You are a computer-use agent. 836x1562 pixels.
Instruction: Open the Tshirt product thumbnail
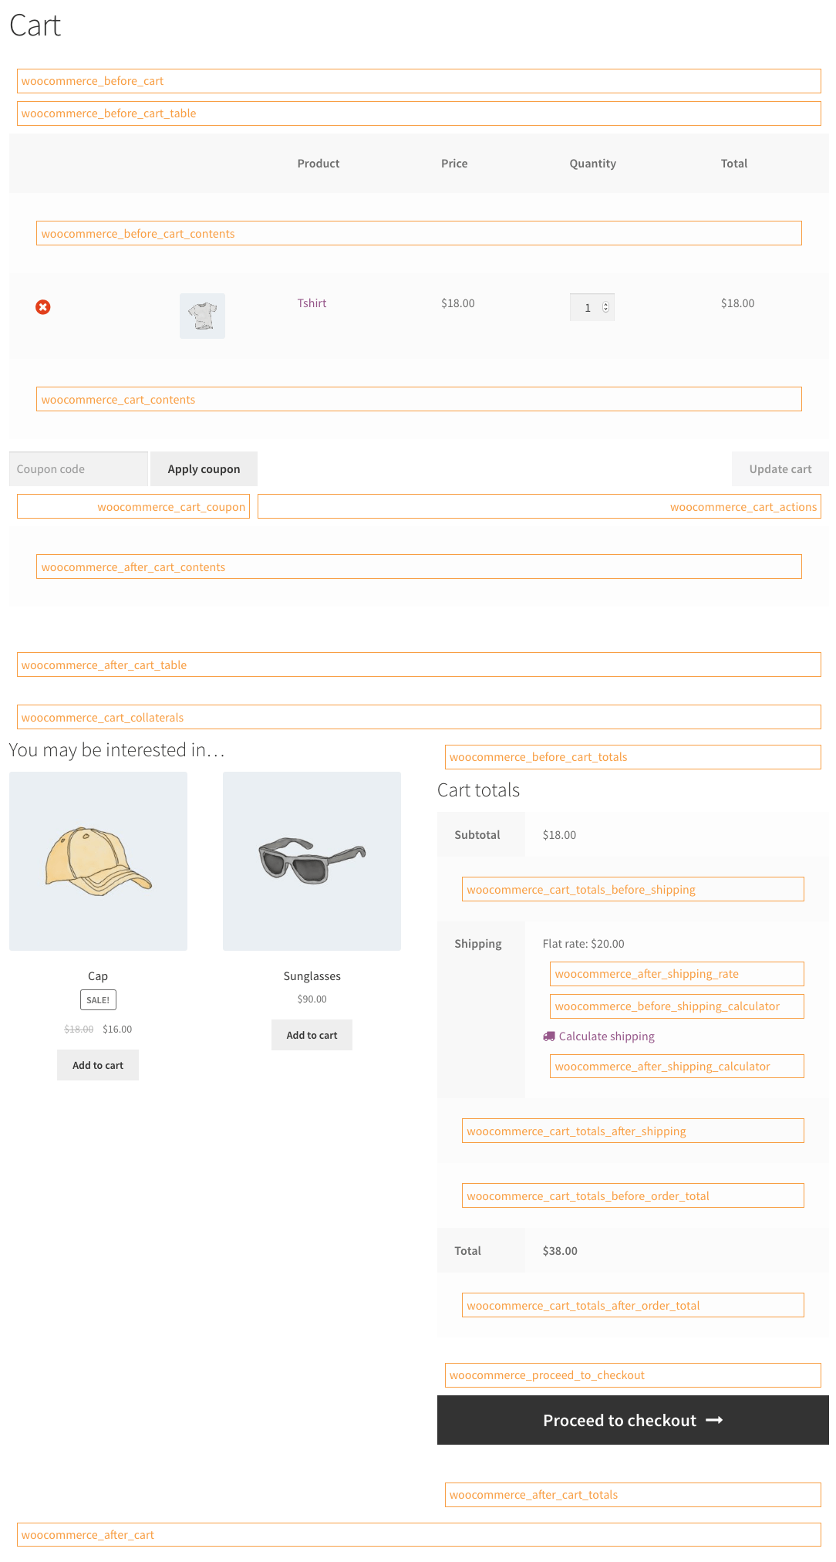tap(202, 316)
